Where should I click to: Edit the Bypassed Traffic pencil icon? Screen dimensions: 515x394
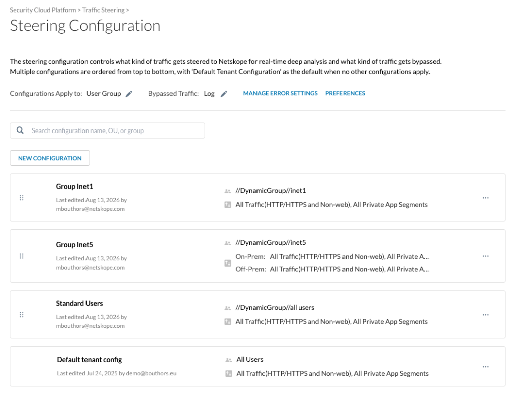point(224,94)
